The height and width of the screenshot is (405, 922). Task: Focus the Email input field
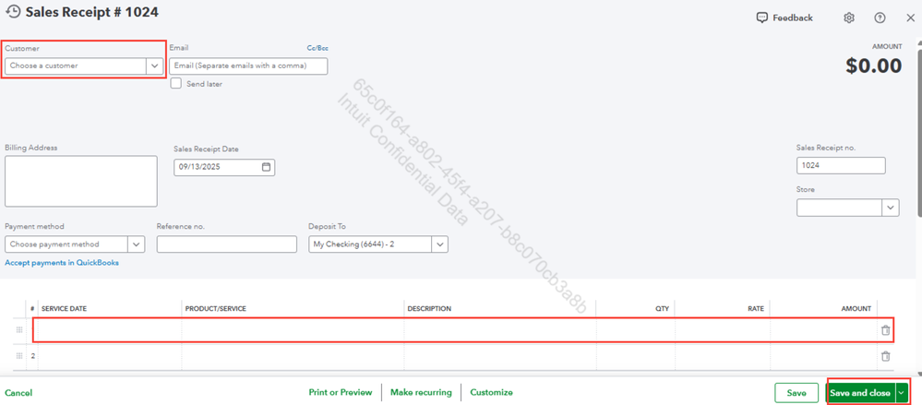point(248,66)
